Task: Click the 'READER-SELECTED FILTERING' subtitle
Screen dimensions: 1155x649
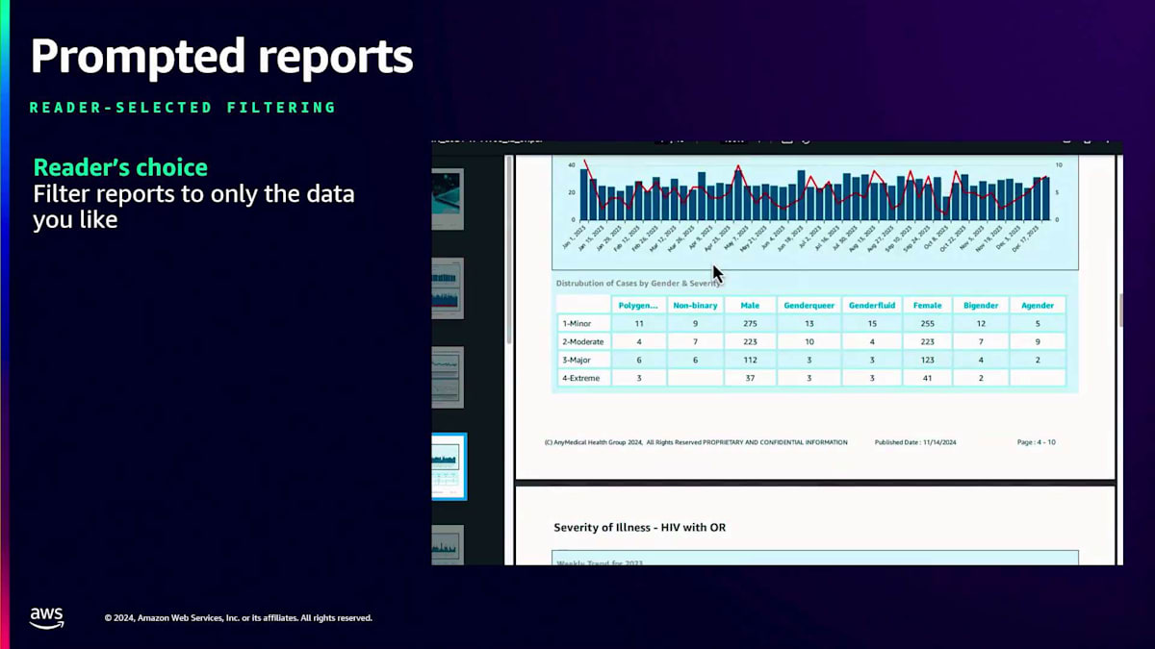Action: point(183,108)
